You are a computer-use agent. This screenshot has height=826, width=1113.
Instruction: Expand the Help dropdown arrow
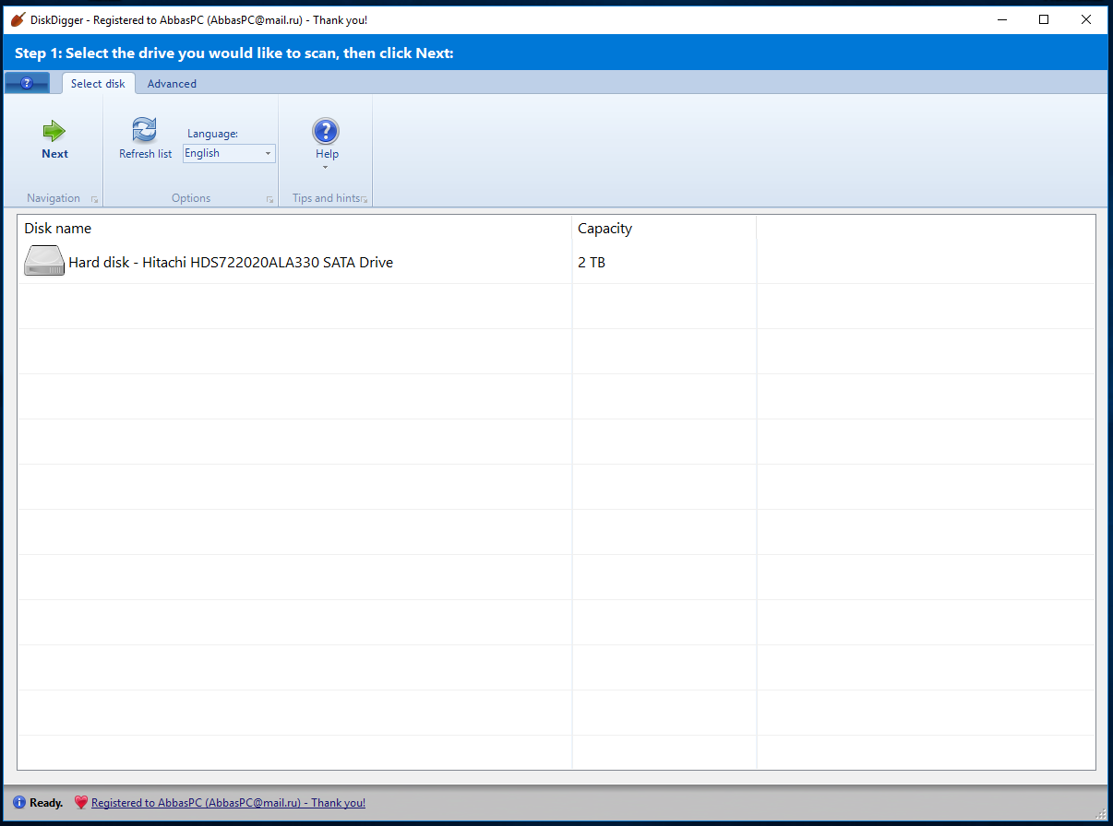click(325, 168)
